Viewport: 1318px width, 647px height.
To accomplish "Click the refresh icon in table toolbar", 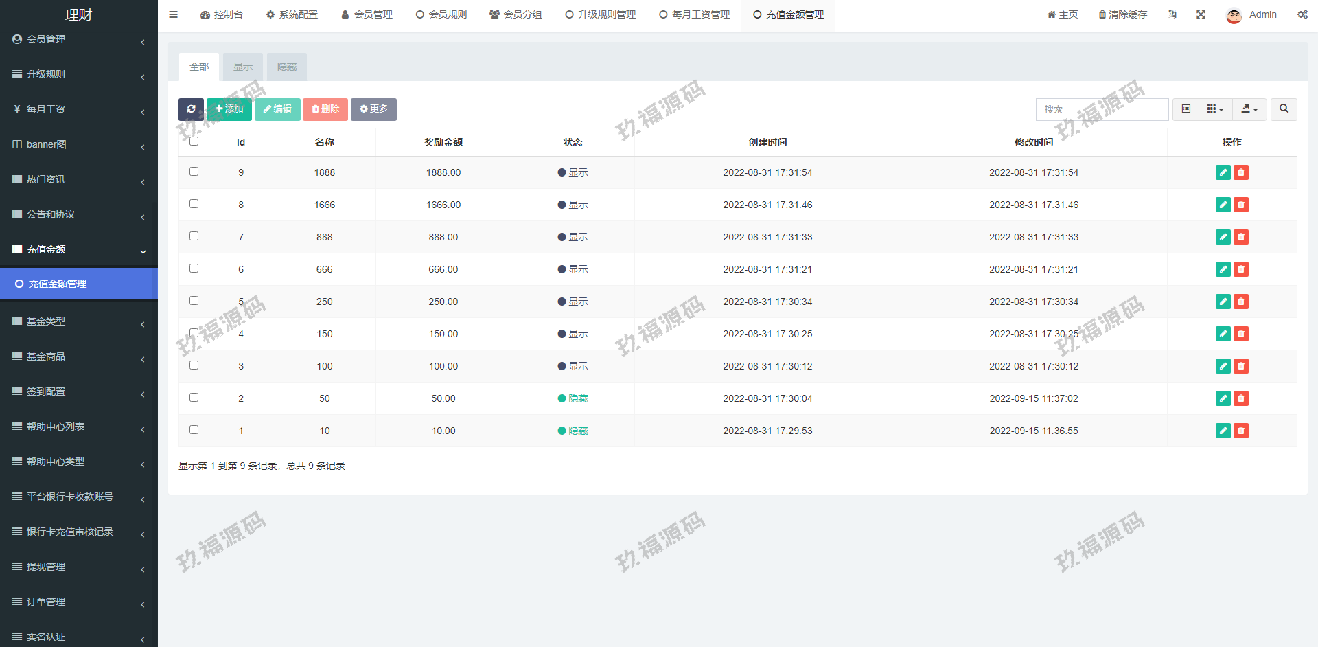I will 191,109.
